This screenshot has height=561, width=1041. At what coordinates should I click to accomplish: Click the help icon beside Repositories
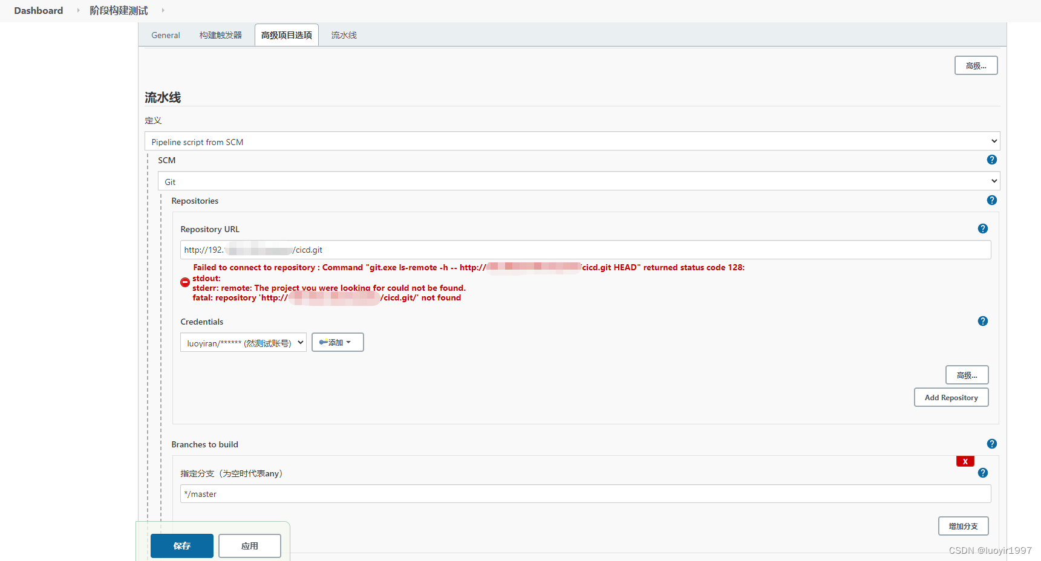[x=992, y=200]
